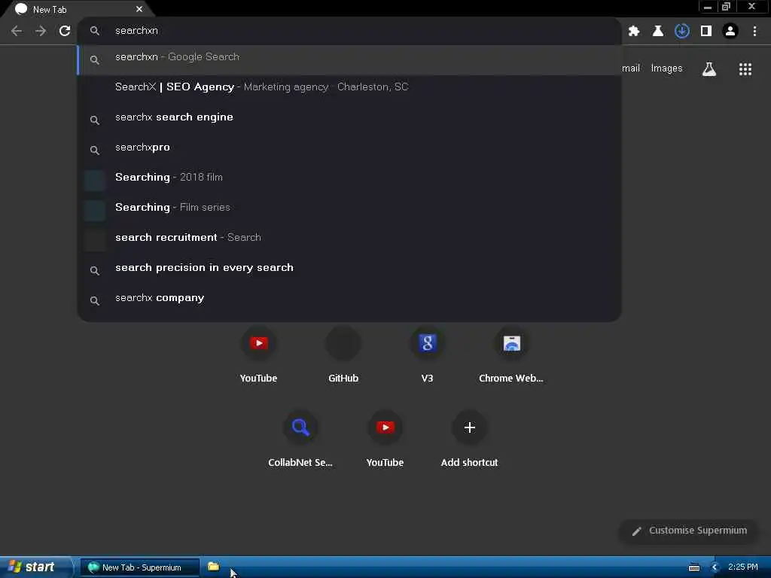Open the flask experiments icon in toolbar

[658, 31]
